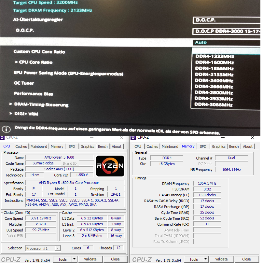Choose DDR4-1333MHz from frequency list

pos(215,56)
